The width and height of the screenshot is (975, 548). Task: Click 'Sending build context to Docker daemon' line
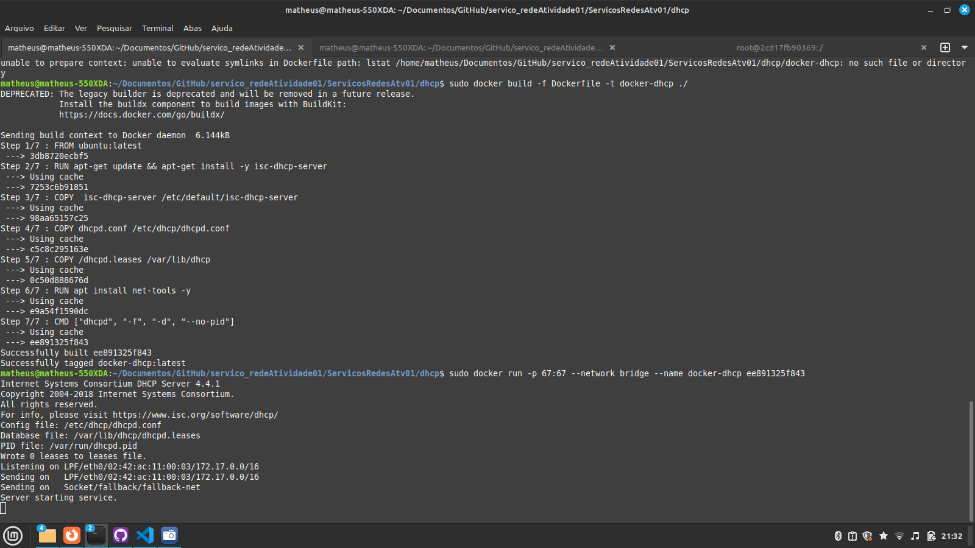tap(115, 135)
